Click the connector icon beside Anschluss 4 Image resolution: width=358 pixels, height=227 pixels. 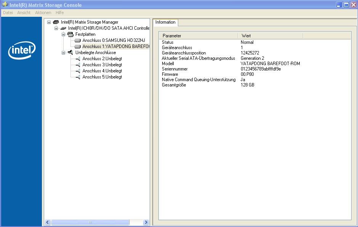pyautogui.click(x=78, y=71)
